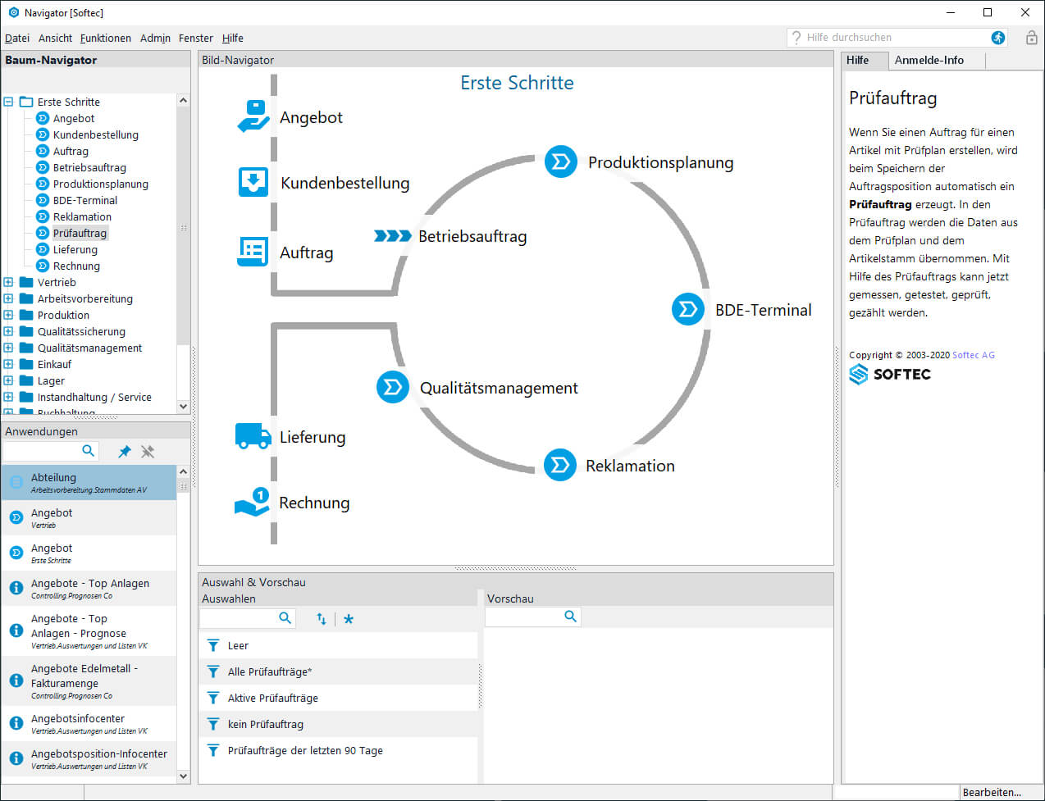Open Rechnung using the coin-in-hand icon

point(252,502)
